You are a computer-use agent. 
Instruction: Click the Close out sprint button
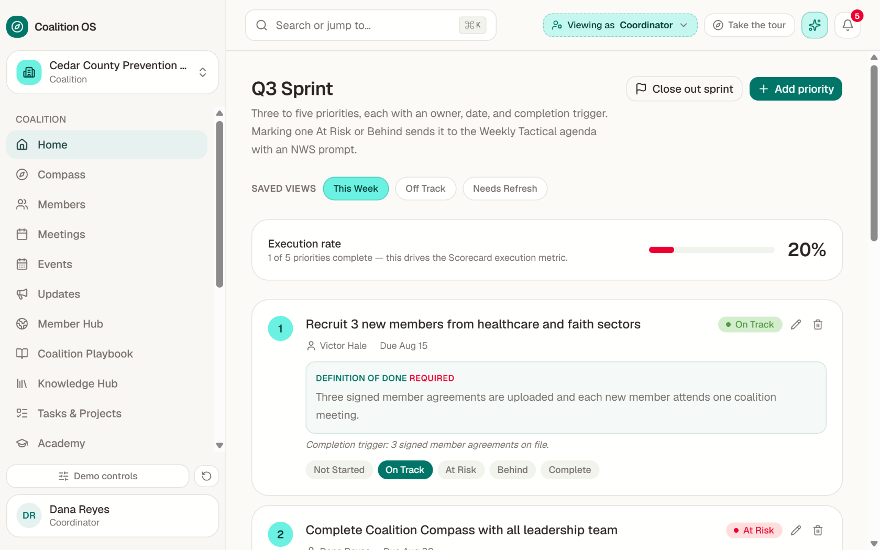(x=684, y=89)
